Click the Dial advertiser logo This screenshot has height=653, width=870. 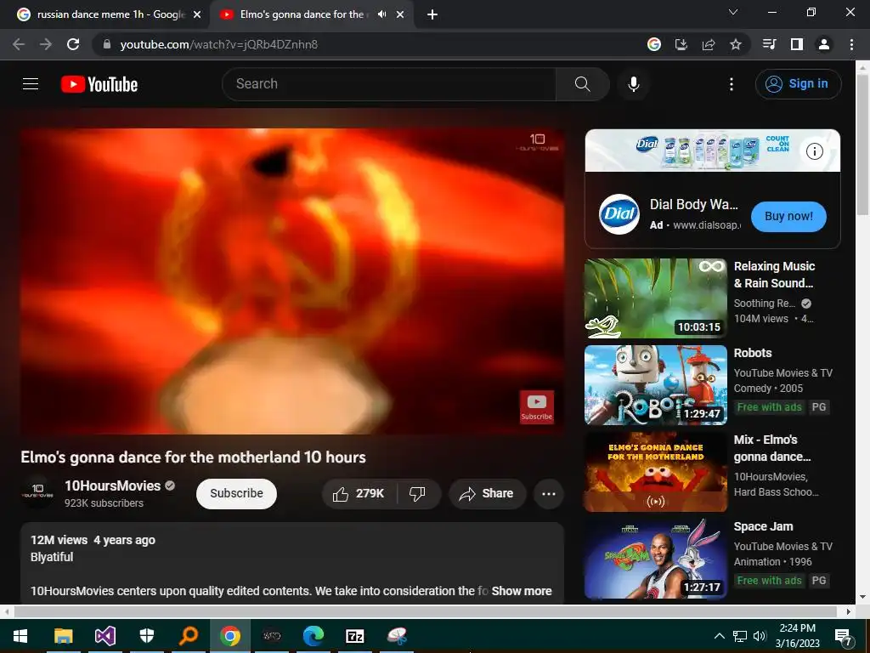click(619, 214)
